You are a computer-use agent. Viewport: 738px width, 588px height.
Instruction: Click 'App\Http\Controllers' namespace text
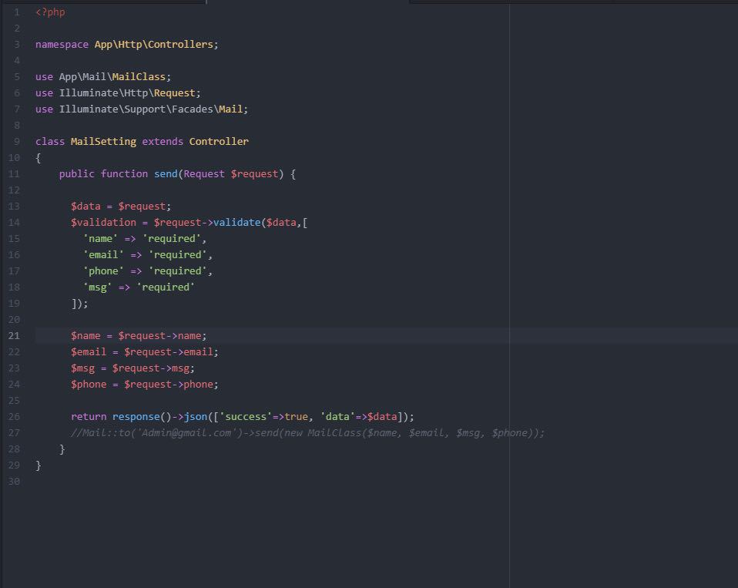pos(154,45)
